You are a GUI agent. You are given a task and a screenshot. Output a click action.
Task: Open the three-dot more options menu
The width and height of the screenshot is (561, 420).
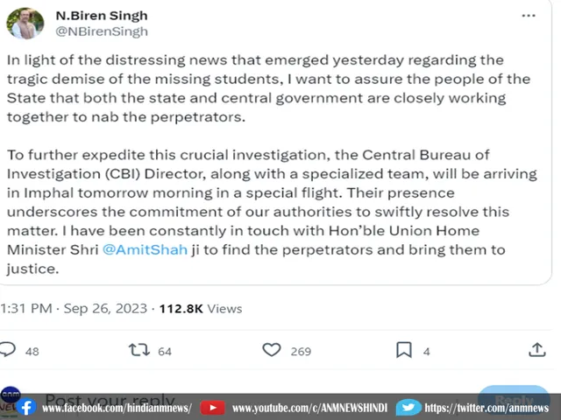[x=528, y=16]
